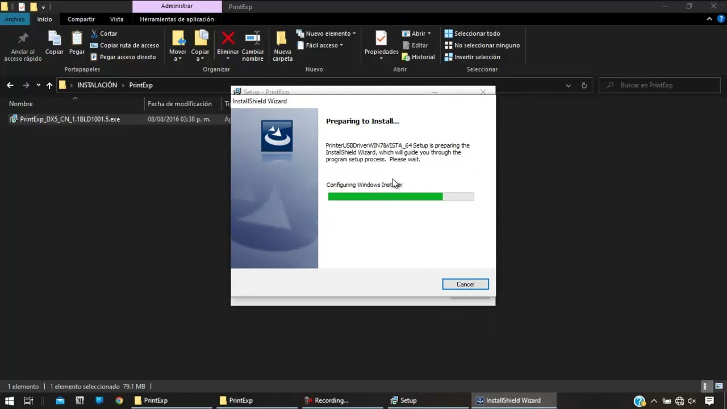Go back with the back arrow
This screenshot has height=409, width=727.
(10, 85)
